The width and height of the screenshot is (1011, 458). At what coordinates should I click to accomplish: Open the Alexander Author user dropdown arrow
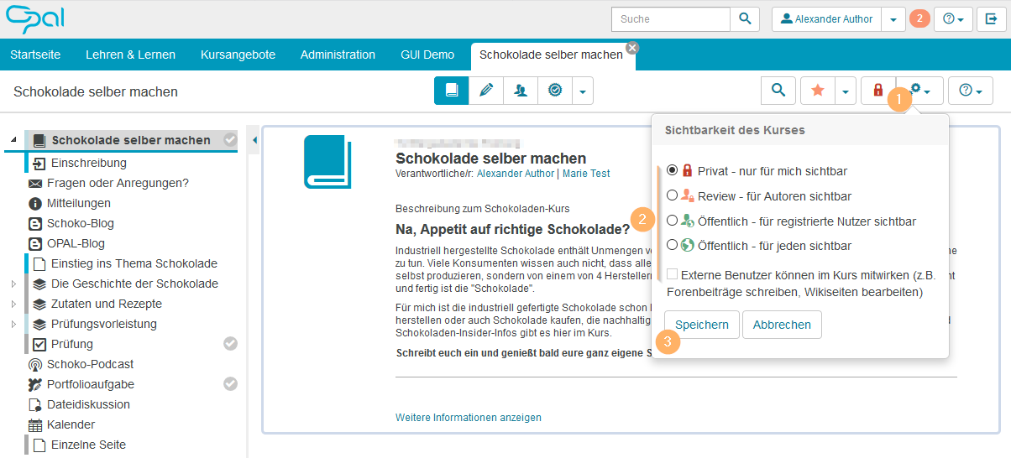click(x=893, y=19)
